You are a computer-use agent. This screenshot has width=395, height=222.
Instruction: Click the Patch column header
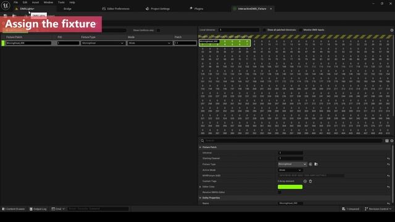click(x=178, y=37)
